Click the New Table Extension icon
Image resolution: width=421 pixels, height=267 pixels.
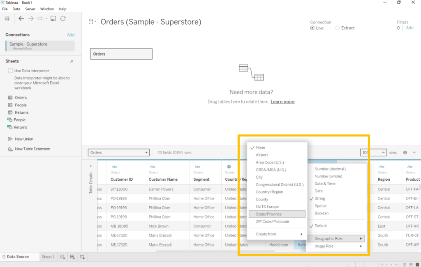pos(10,149)
